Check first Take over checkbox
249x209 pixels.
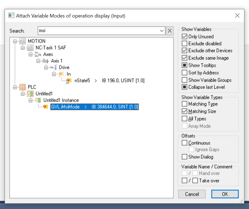[184, 181]
